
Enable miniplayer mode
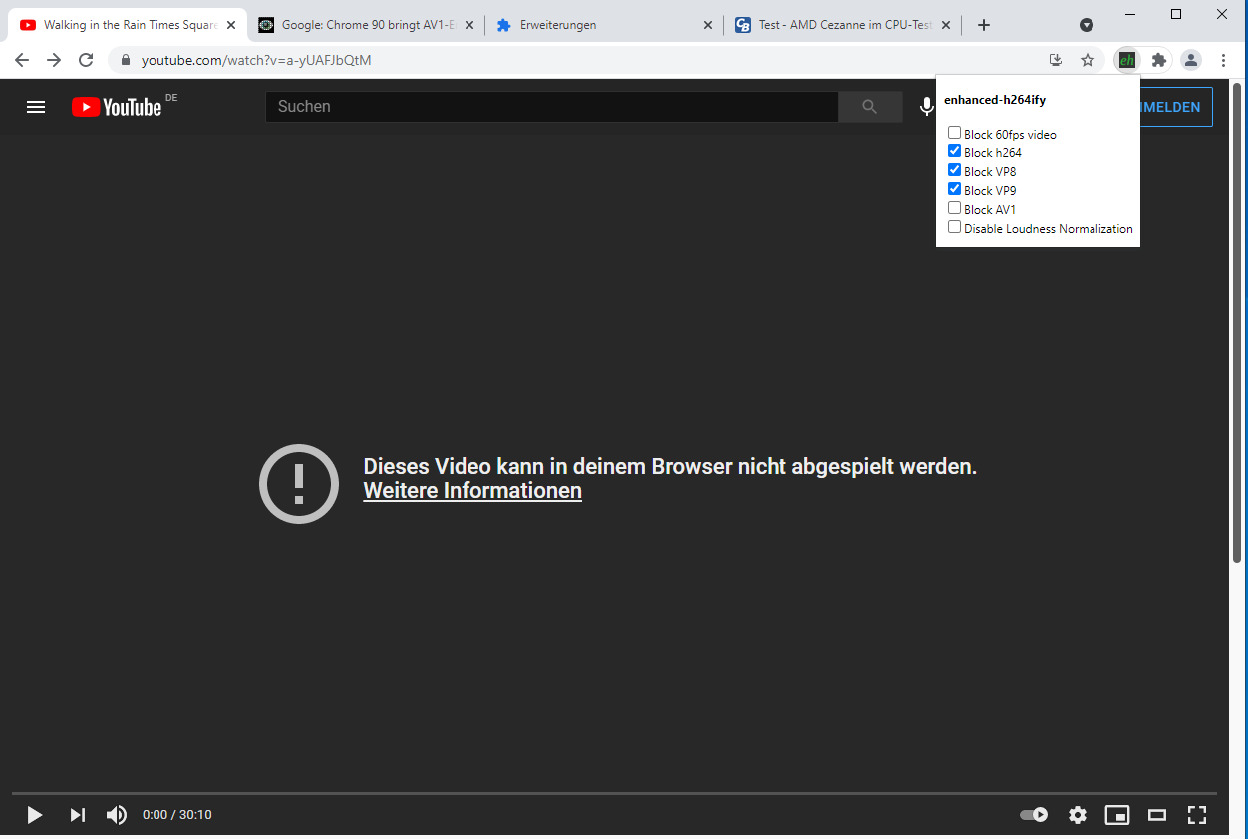click(1117, 815)
